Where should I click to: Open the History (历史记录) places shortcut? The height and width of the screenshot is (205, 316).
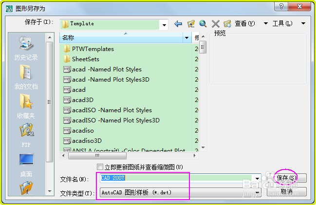point(26,49)
